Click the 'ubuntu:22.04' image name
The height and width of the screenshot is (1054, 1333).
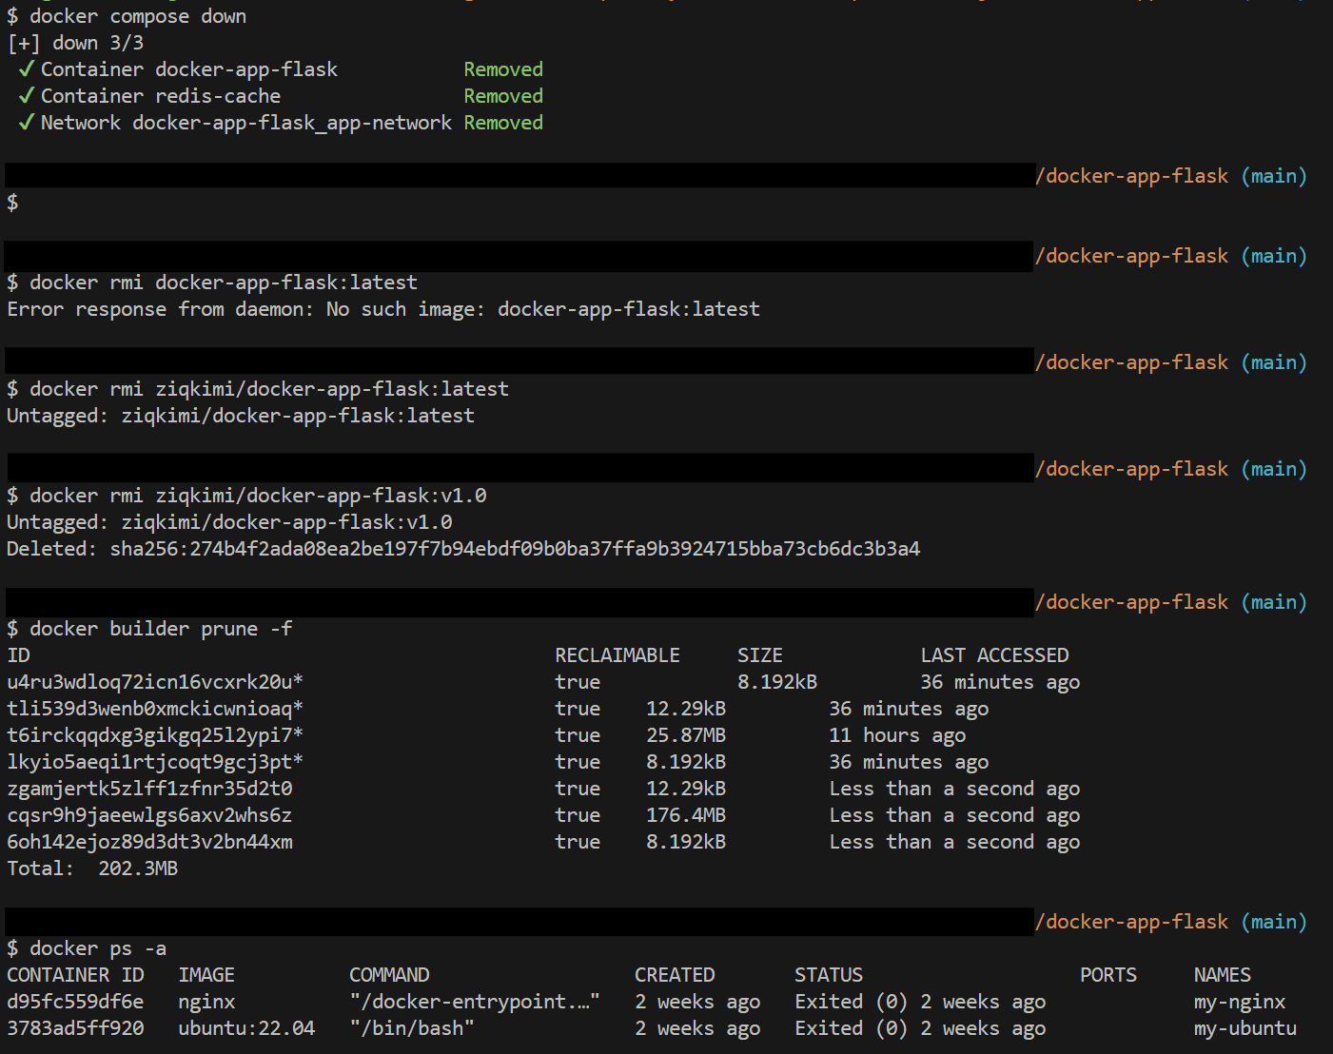point(246,1028)
